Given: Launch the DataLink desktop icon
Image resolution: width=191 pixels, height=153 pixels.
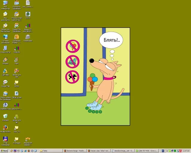Looking at the screenshot, I should click(x=17, y=50).
